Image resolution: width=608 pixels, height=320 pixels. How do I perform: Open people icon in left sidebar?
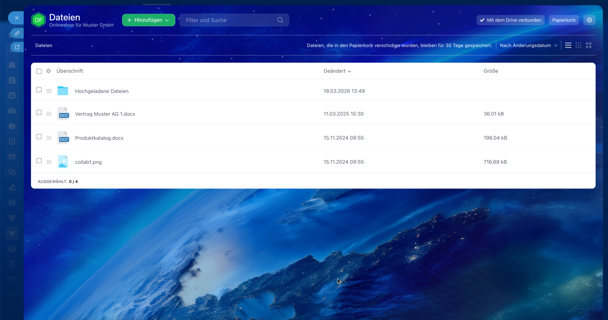12,65
